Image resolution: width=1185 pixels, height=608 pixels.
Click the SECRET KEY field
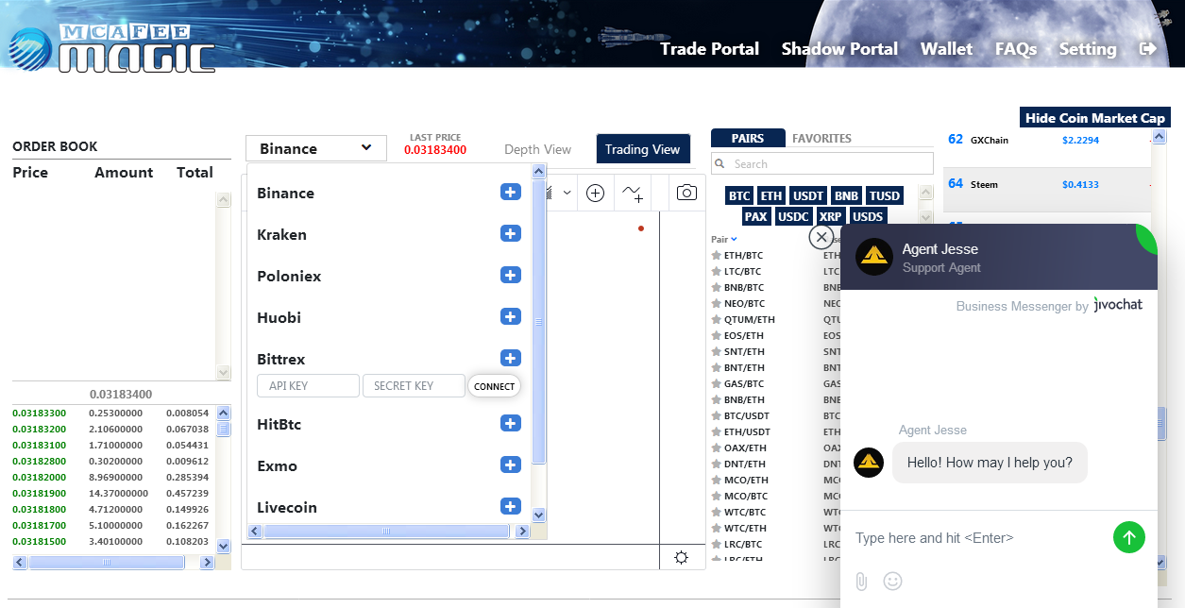414,386
